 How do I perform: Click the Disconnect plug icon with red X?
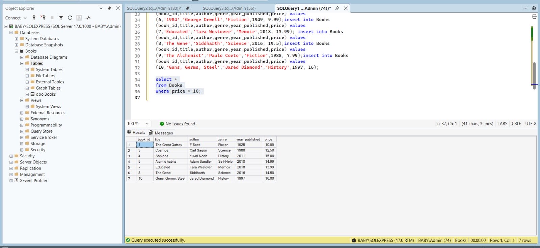point(43,18)
